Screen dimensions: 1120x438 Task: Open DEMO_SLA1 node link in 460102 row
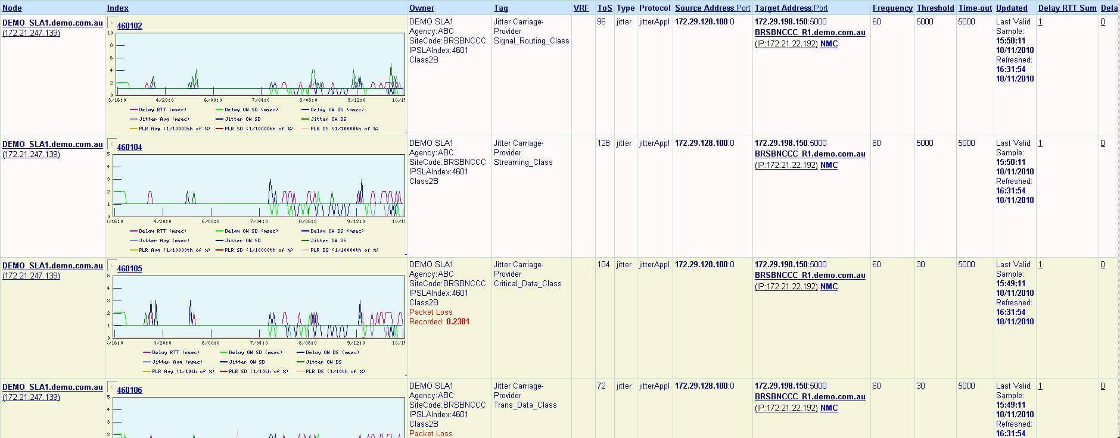pyautogui.click(x=52, y=23)
